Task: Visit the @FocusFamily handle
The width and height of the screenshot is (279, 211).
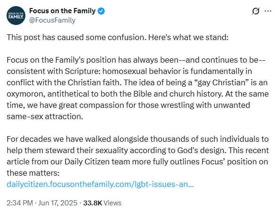Action: pyautogui.click(x=52, y=20)
